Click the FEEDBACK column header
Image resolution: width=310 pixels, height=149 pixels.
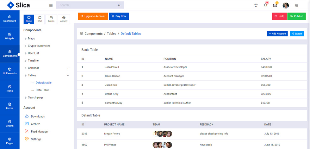206,125
